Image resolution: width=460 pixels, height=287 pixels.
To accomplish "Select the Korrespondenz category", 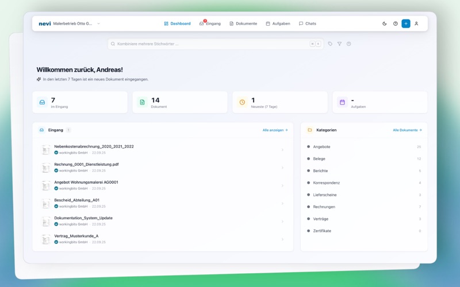I will coord(364,183).
